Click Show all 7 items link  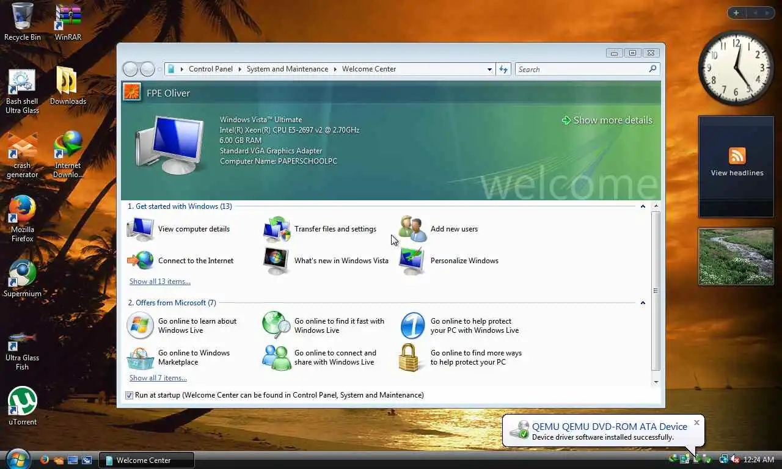(158, 378)
